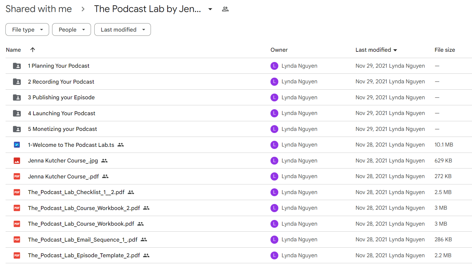Click the shared icon next to Jenna Kutcher Course_.jpg
The height and width of the screenshot is (272, 472).
(x=105, y=161)
